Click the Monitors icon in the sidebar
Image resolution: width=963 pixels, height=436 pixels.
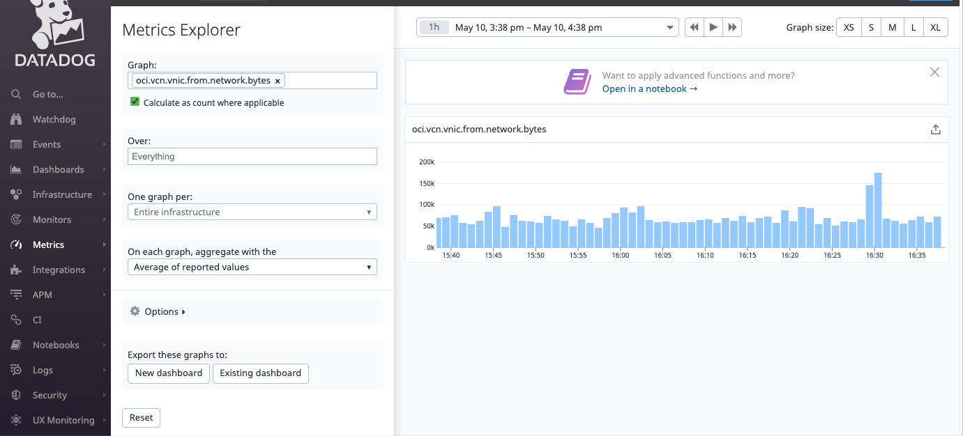click(16, 219)
